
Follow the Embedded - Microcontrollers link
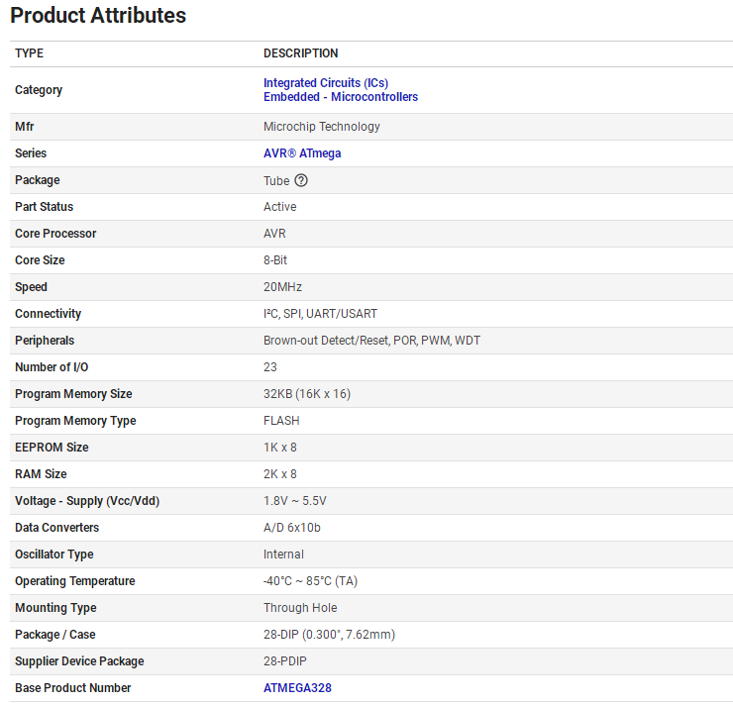(340, 97)
